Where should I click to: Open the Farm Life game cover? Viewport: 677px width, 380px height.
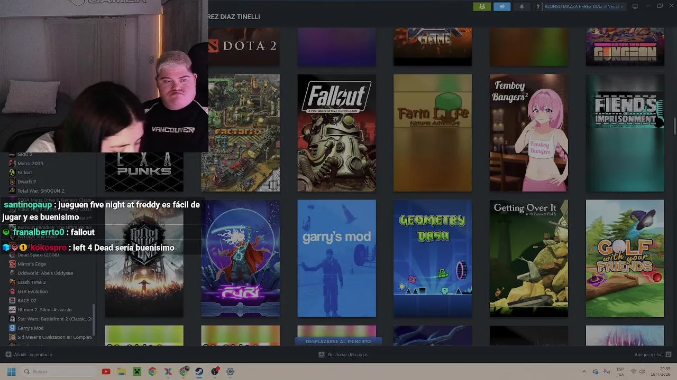[x=433, y=133]
